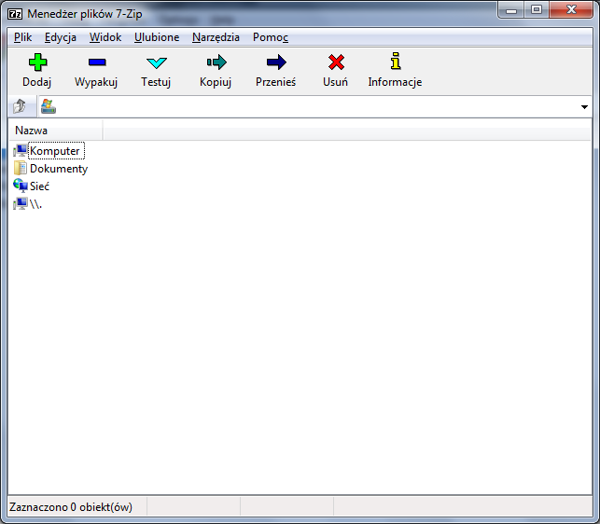Open the Widok menu
The height and width of the screenshot is (524, 600).
pyautogui.click(x=105, y=37)
